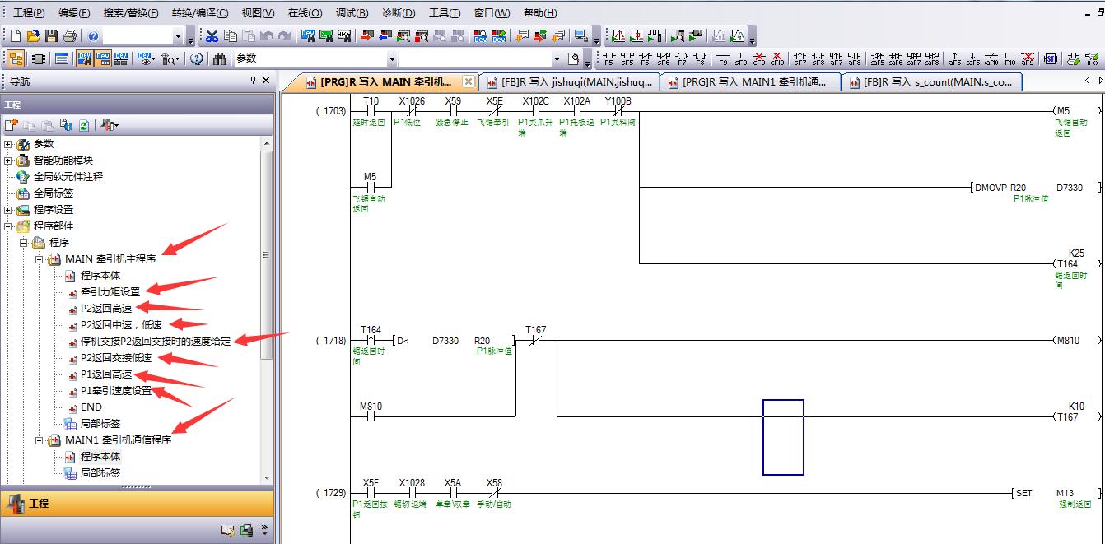Pin the navigation panel

[253, 81]
